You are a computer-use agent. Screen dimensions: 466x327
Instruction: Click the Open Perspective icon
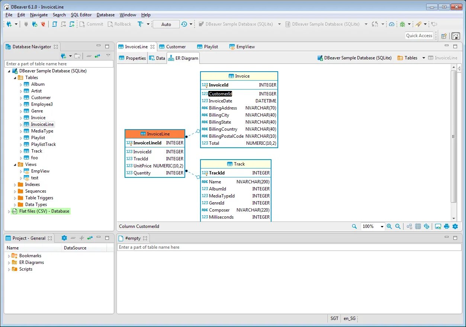[x=444, y=36]
